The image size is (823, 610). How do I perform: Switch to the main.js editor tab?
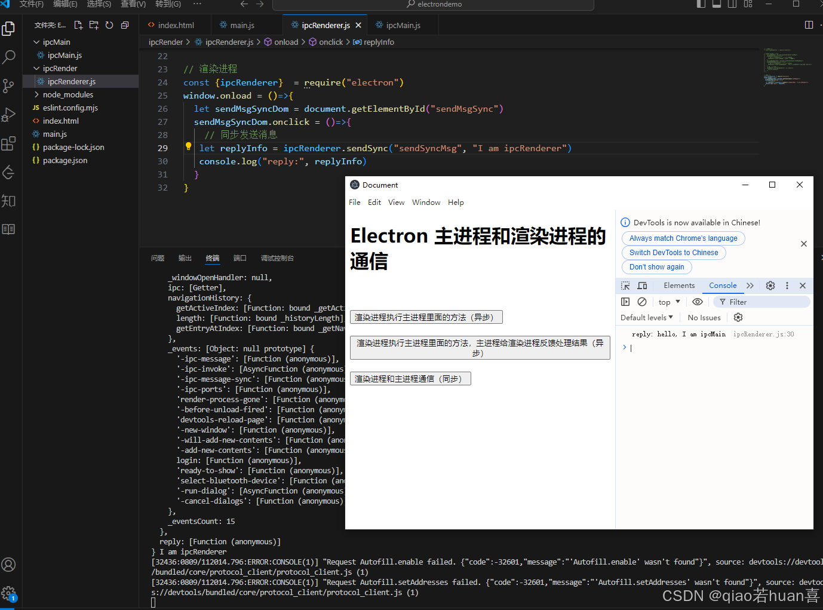click(242, 25)
